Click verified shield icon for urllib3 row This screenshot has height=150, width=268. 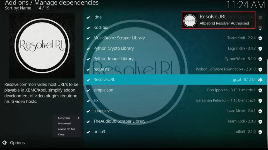260,132
